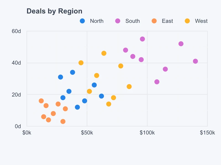Image resolution: width=221 pixels, height=165 pixels.
Task: Click the blue North legend dot
Action: (x=82, y=21)
